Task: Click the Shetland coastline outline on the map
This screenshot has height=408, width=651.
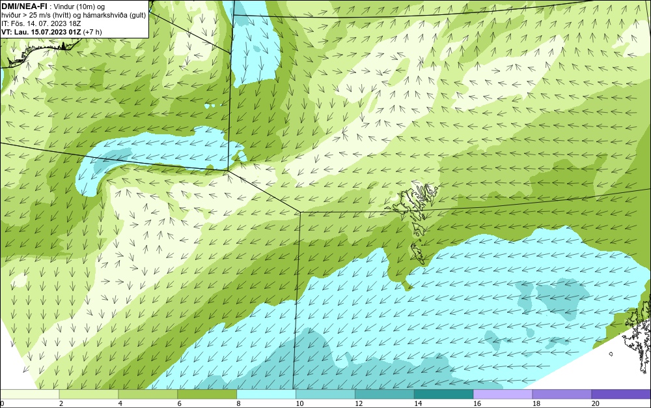Action: pos(638,334)
